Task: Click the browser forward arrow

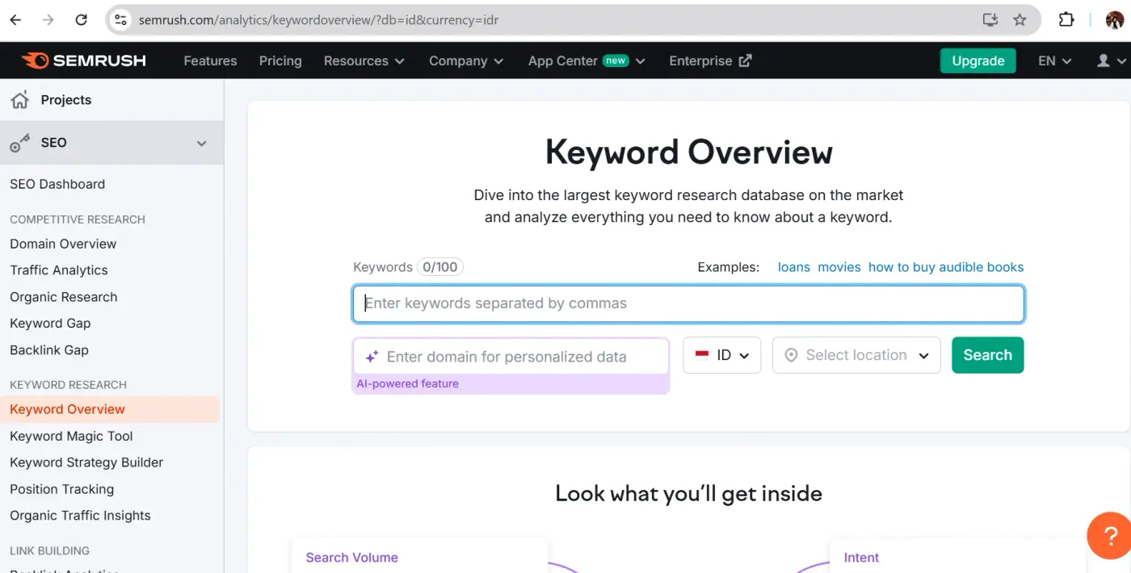Action: pos(48,20)
